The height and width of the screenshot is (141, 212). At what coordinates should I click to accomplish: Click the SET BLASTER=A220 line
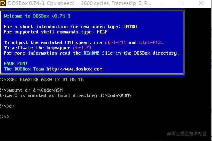[x=42, y=79]
